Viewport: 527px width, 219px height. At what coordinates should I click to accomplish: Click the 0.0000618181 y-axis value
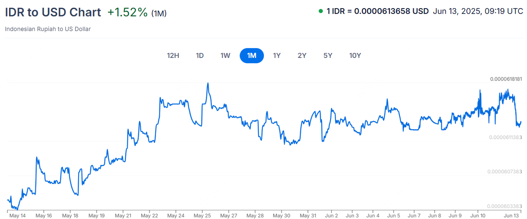(x=506, y=79)
